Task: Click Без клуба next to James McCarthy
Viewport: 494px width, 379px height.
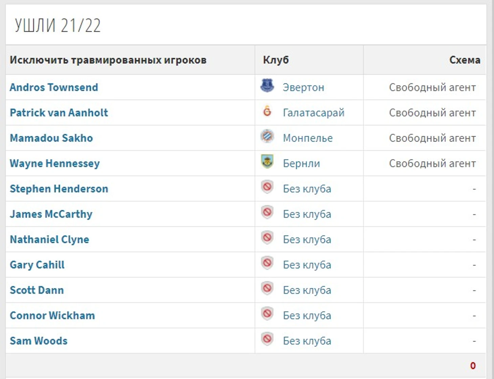Action: tap(307, 214)
